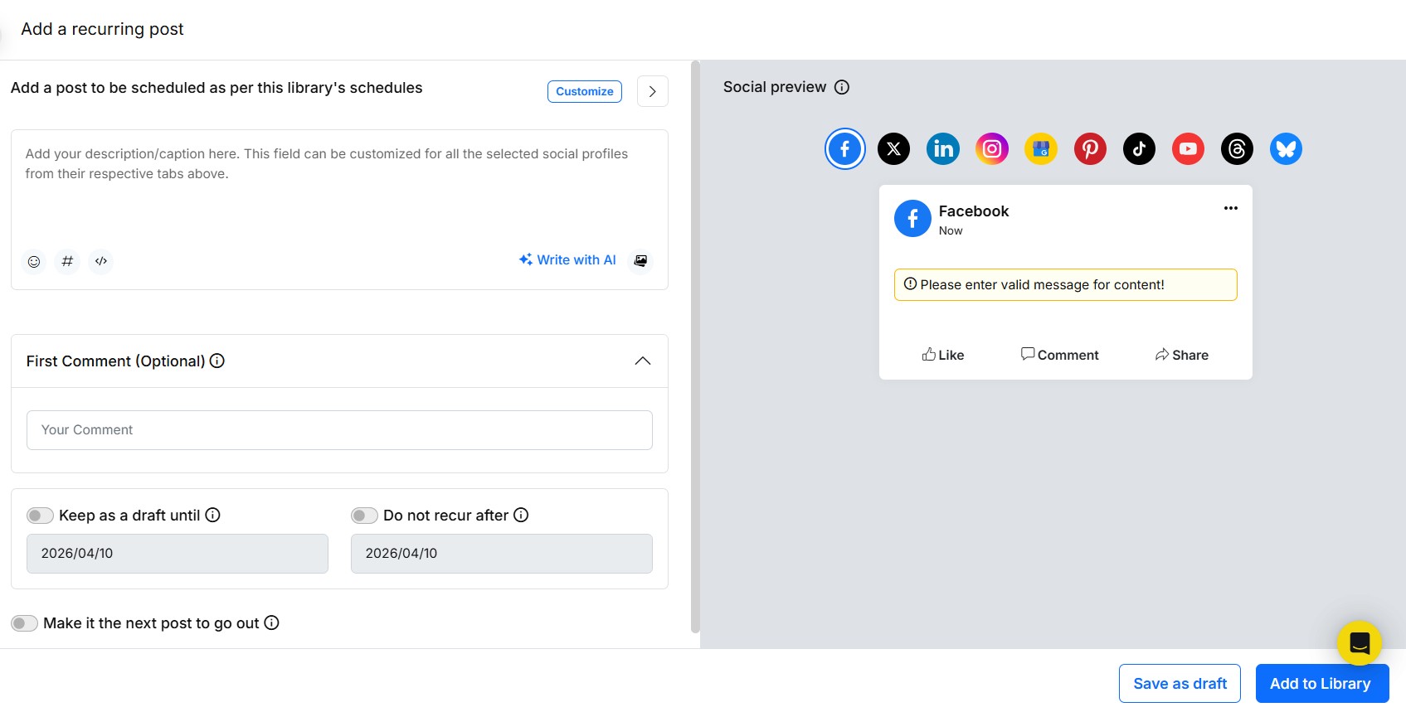Image resolution: width=1406 pixels, height=712 pixels.
Task: Toggle Make it the next post to go out
Action: pos(24,622)
